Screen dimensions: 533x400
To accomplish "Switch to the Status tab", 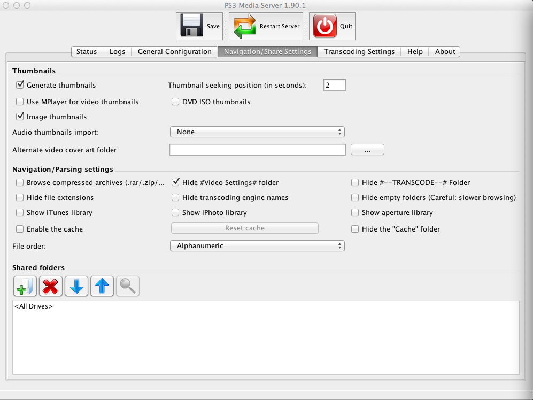I will pyautogui.click(x=87, y=52).
